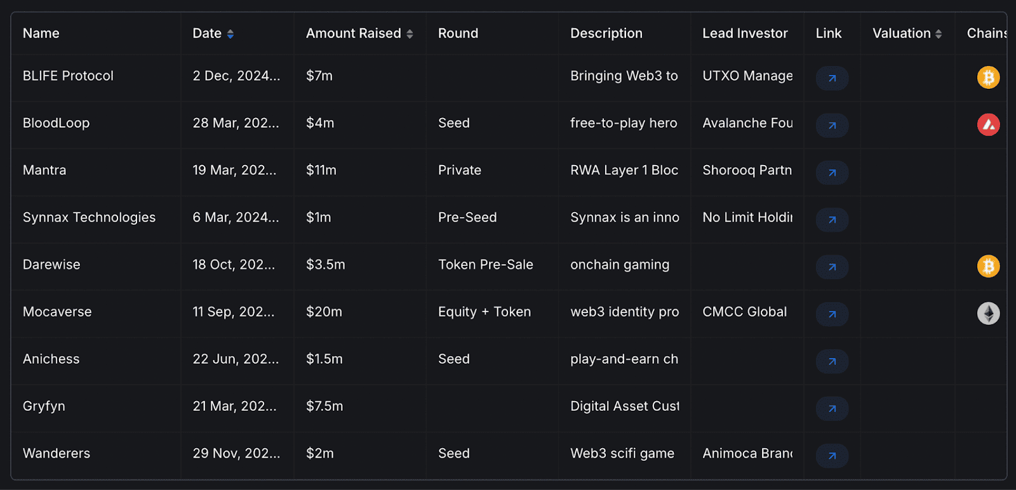Select the Chains column header
Image resolution: width=1016 pixels, height=490 pixels.
tap(985, 33)
